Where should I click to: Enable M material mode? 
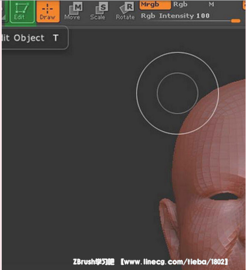(x=211, y=4)
